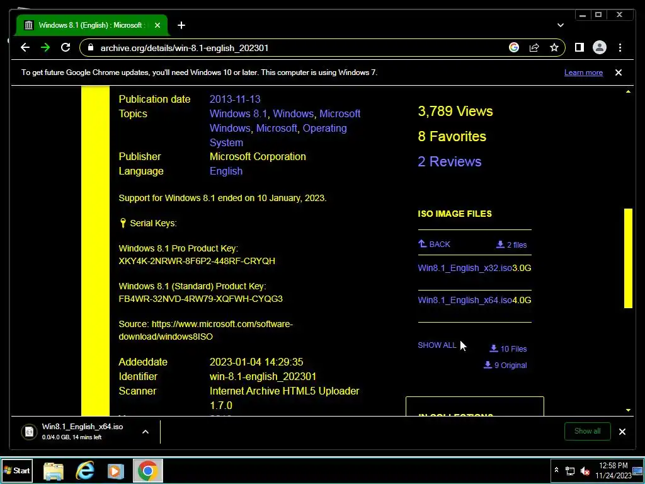The height and width of the screenshot is (484, 645).
Task: Click SHOW ALL download options
Action: pos(437,345)
